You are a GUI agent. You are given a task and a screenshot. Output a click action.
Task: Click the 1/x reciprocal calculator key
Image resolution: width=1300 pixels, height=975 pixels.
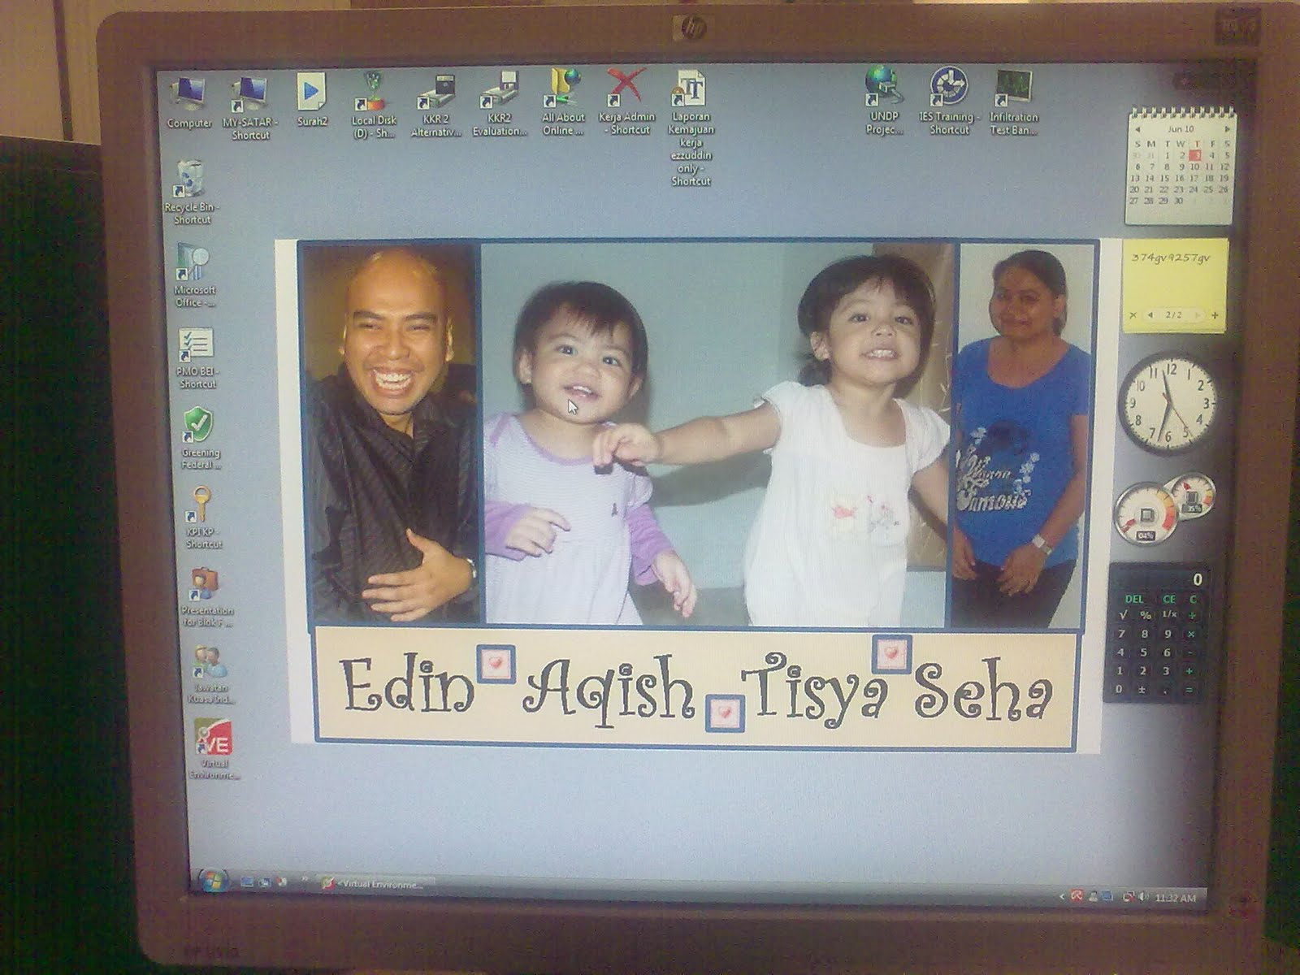click(x=1169, y=614)
